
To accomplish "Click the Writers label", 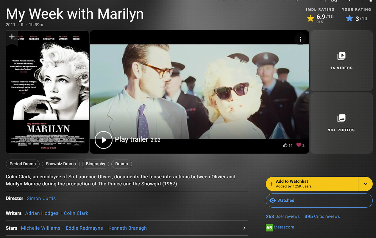I will pyautogui.click(x=14, y=213).
